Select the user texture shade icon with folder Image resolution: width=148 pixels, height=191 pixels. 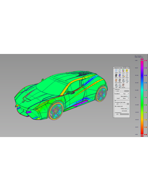coord(123,76)
